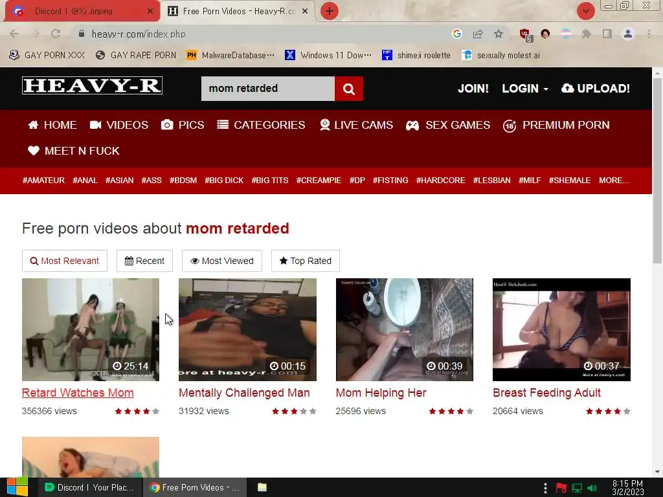
Task: Open the VIDEOS navigation item
Action: (x=119, y=125)
